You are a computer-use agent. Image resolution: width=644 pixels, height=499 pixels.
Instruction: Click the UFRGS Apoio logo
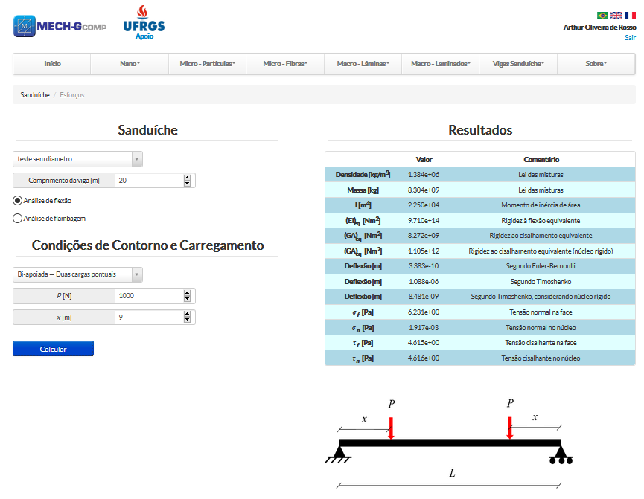[x=144, y=23]
